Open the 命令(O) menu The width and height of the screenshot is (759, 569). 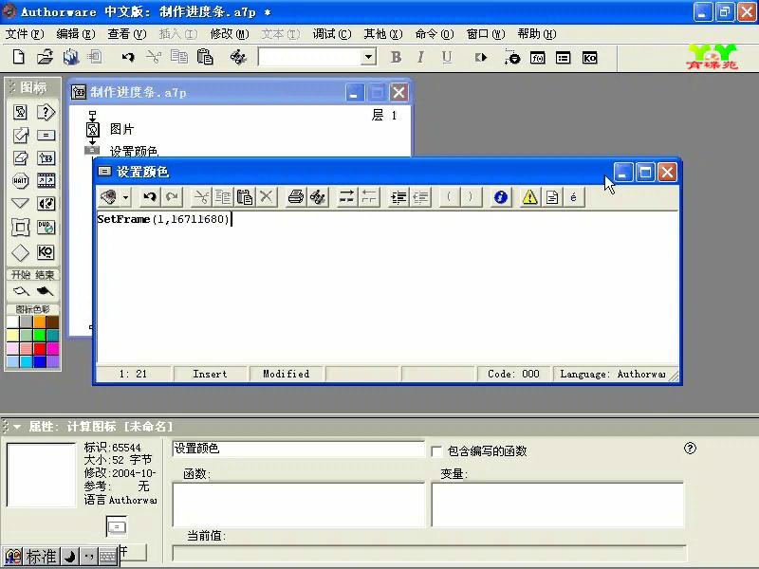(435, 34)
